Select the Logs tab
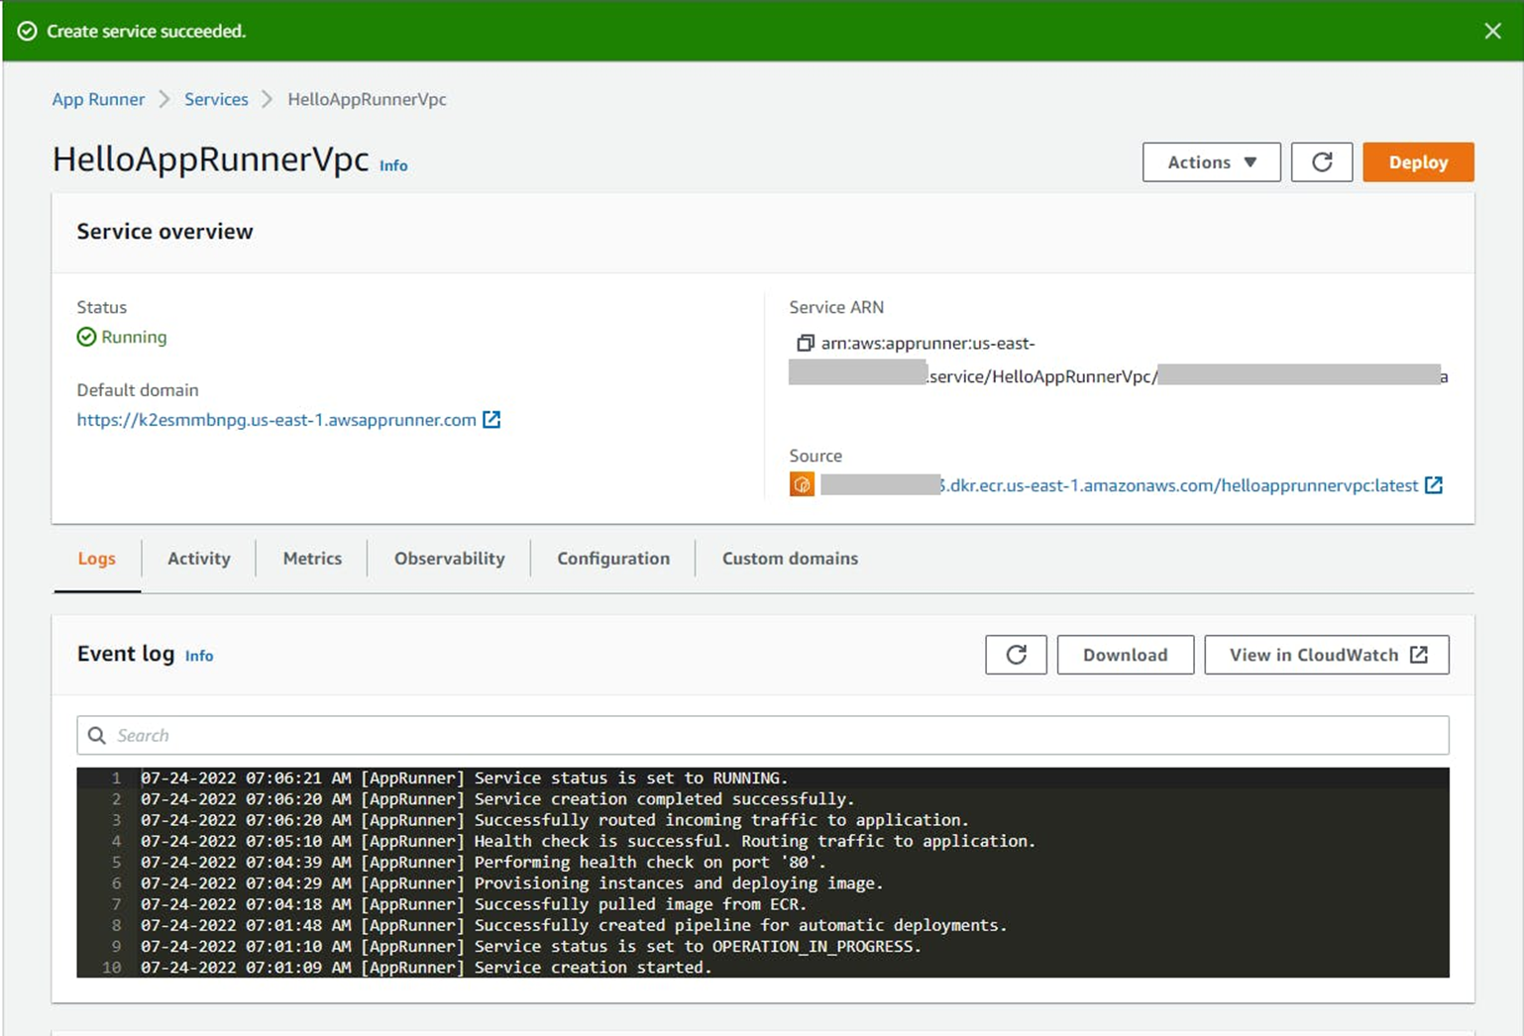This screenshot has width=1524, height=1036. tap(97, 559)
